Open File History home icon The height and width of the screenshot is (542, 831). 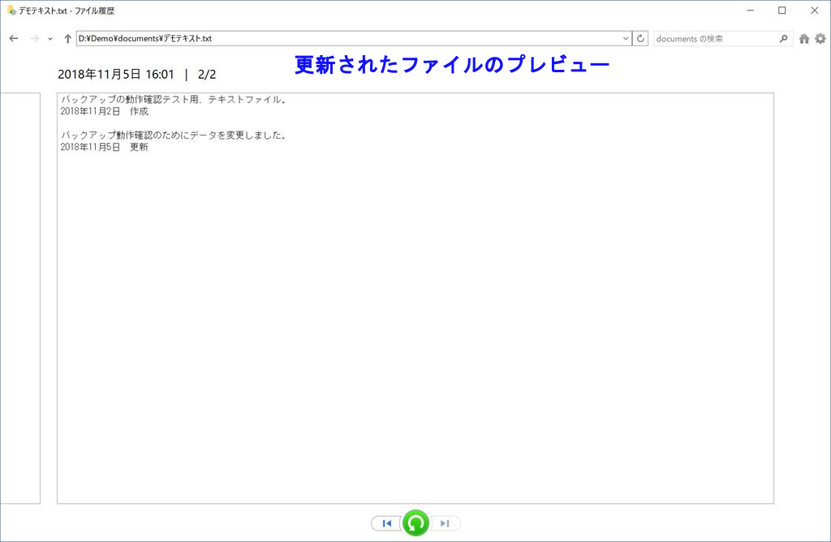click(804, 38)
